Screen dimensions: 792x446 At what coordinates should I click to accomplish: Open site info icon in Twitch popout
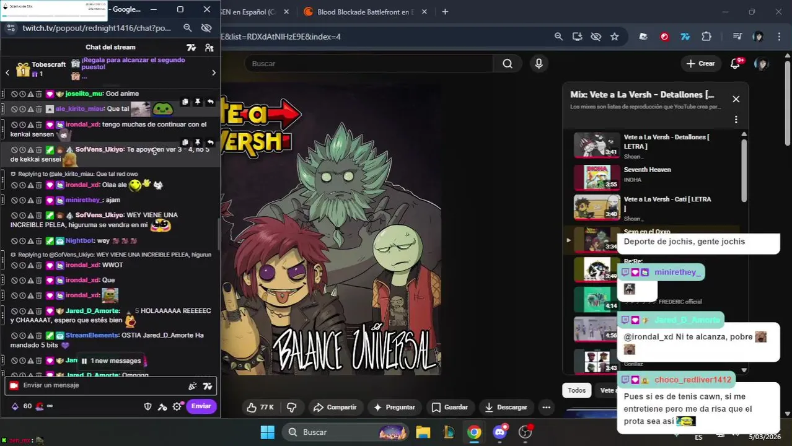pyautogui.click(x=10, y=28)
